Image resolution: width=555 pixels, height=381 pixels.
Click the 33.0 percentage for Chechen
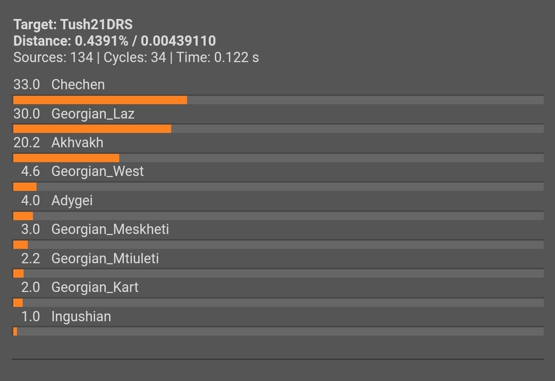27,85
